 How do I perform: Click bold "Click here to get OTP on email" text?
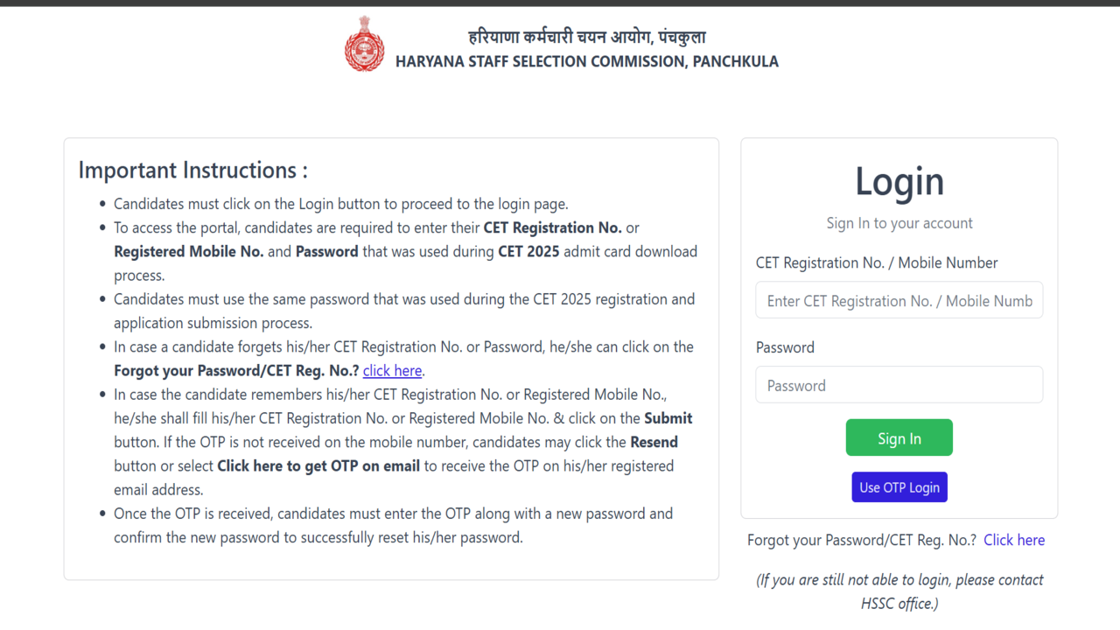tap(318, 466)
